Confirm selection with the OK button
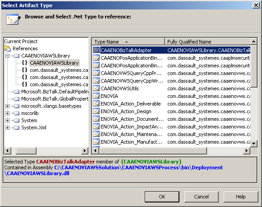262x207 pixels. click(162, 197)
